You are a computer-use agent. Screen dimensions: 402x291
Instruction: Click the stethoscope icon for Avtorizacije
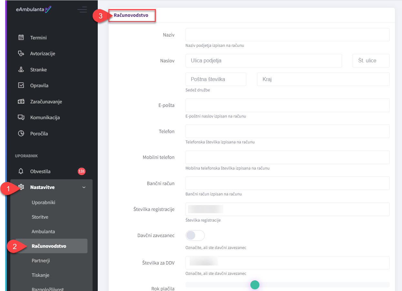21,54
